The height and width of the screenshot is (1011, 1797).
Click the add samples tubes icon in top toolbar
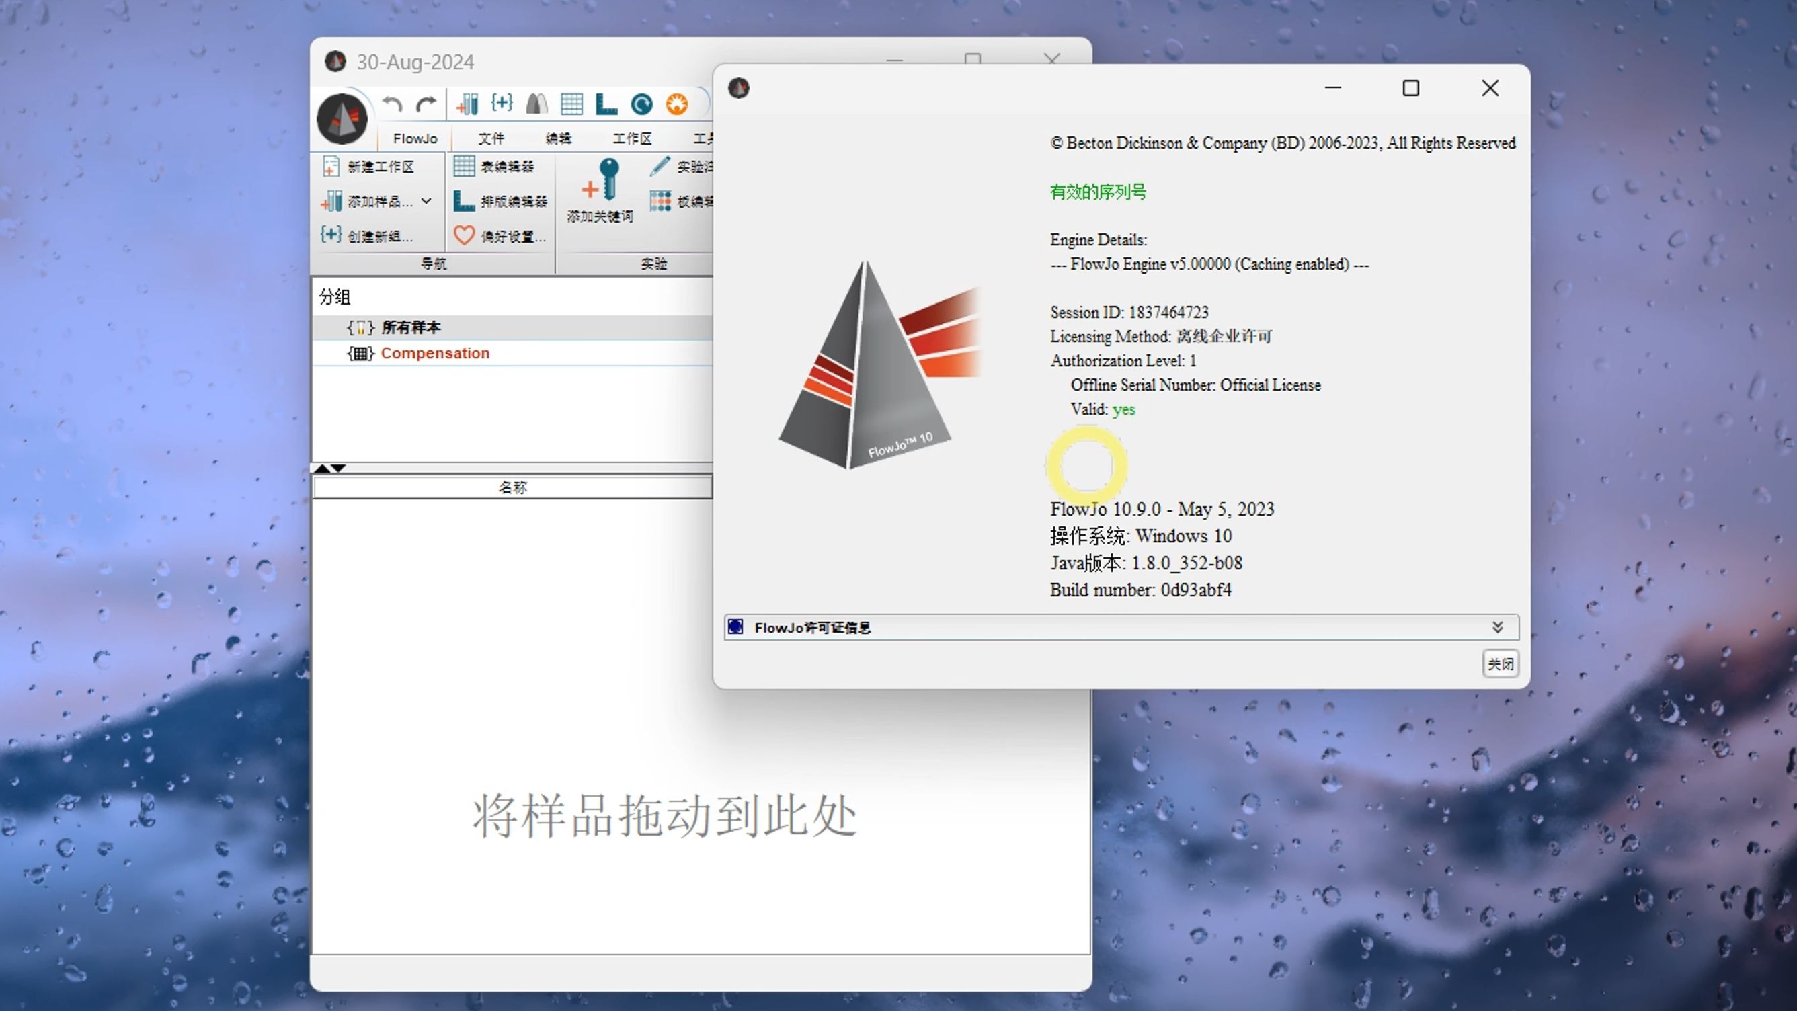467,105
